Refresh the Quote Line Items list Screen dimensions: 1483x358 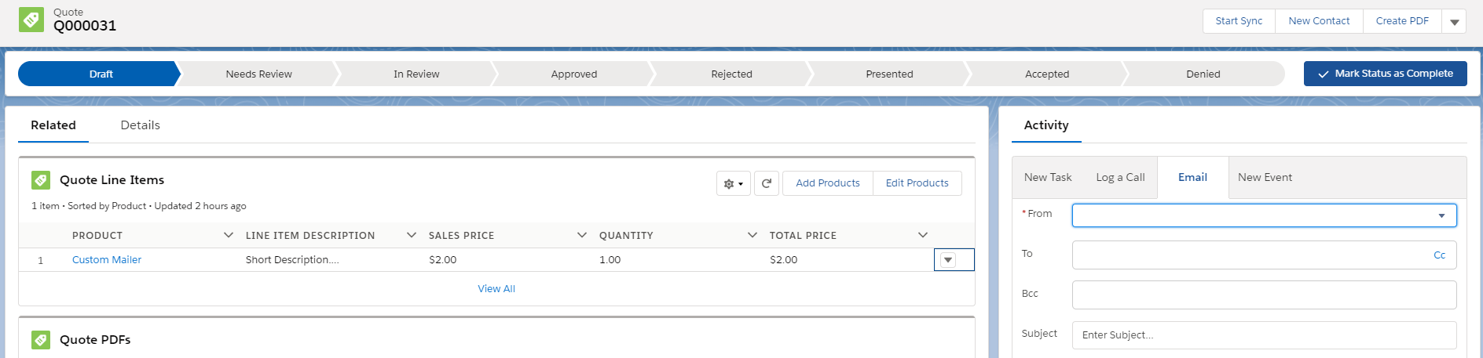click(767, 183)
